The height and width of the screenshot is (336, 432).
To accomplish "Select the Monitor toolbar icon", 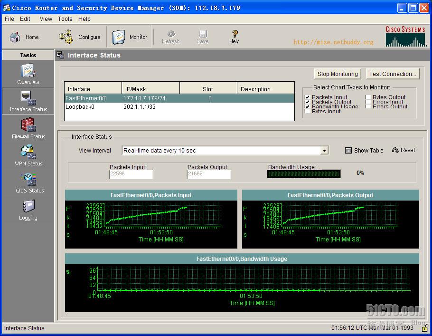I will coord(119,37).
